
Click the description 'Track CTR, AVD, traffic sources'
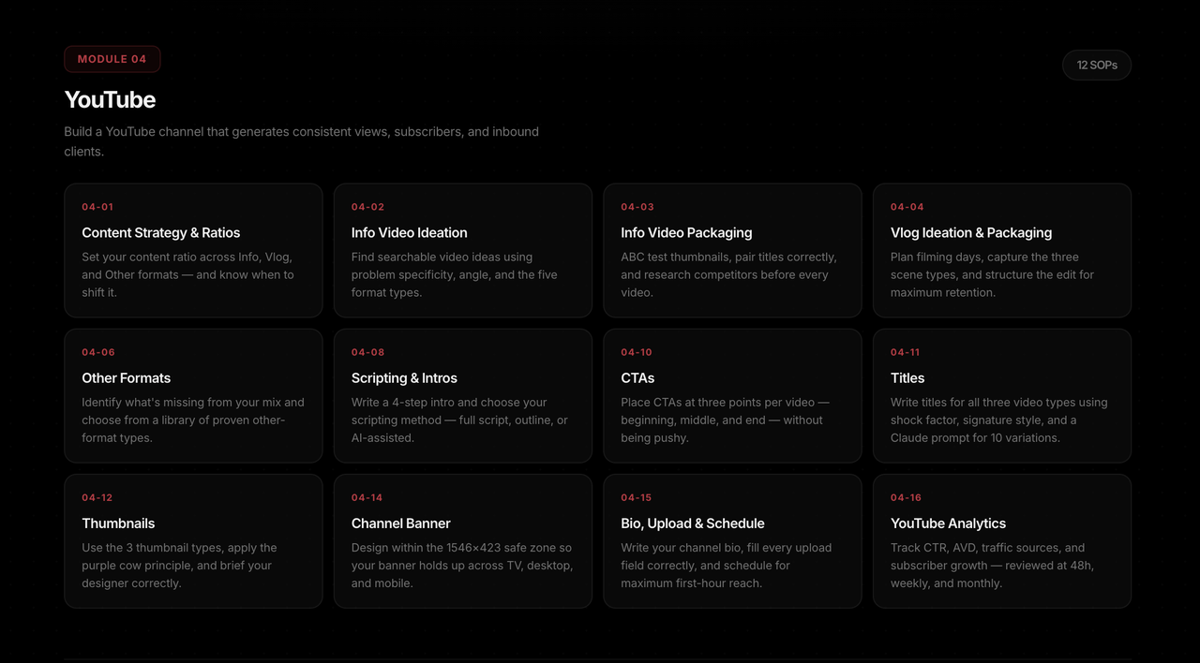(992, 566)
